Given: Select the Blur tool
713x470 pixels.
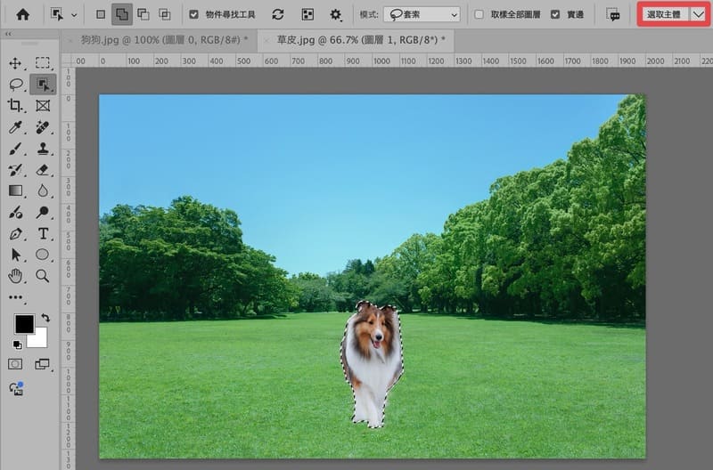Looking at the screenshot, I should [x=43, y=190].
